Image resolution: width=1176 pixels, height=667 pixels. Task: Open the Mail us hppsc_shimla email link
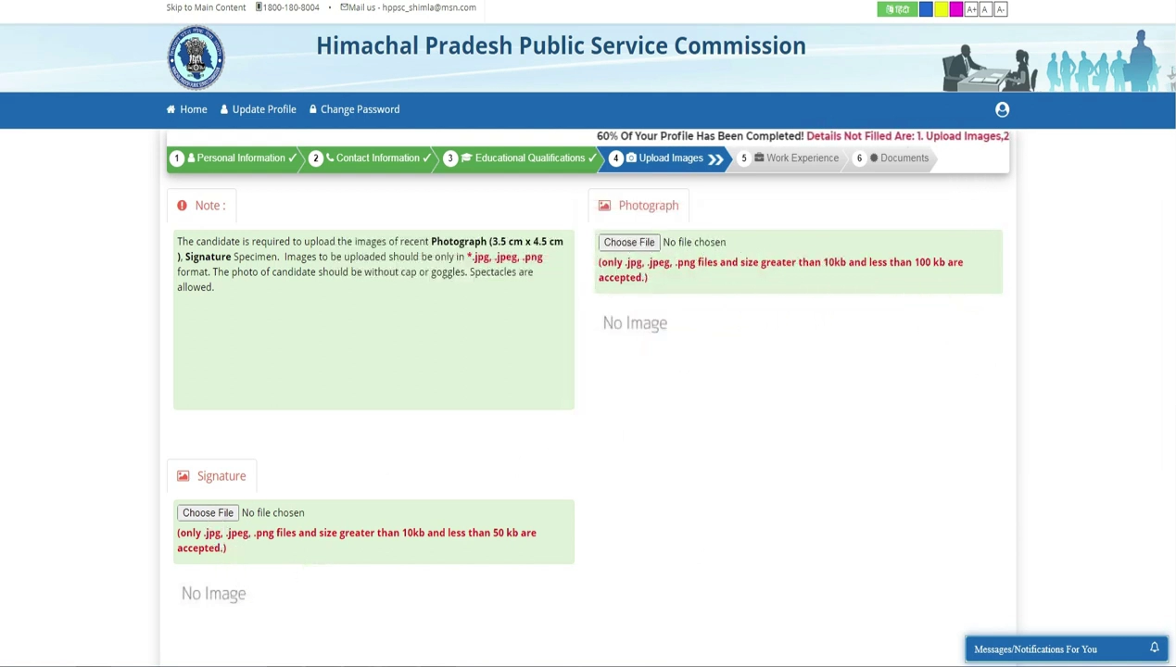click(x=408, y=7)
